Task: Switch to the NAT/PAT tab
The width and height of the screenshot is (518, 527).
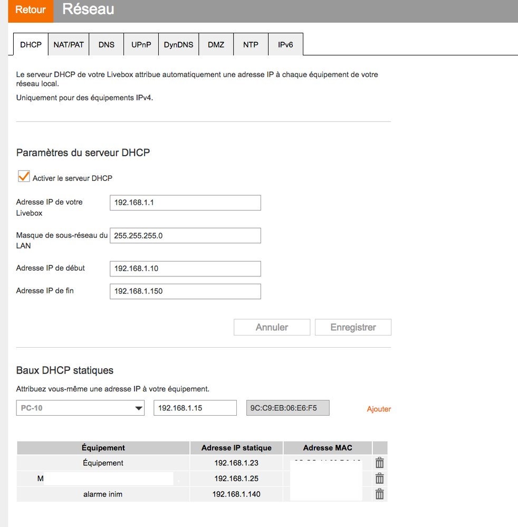Action: (x=69, y=45)
